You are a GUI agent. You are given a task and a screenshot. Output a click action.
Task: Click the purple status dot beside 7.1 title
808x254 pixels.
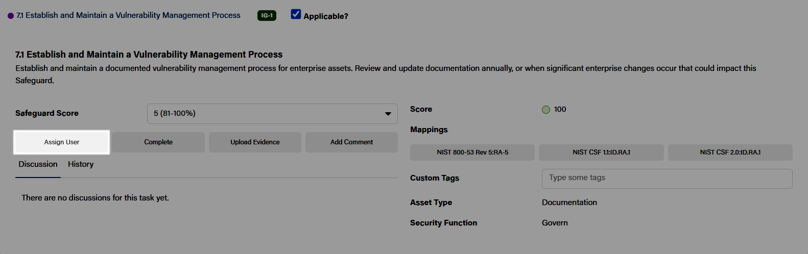(11, 16)
